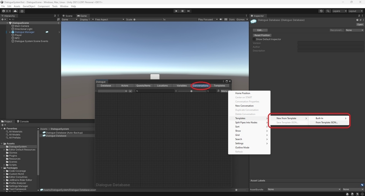Click the Open button in Inspector
Screen dimensions: 365x196
pyautogui.click(x=360, y=25)
